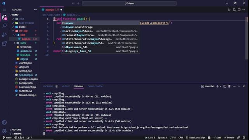Choose the async suggestion

coord(100,23)
